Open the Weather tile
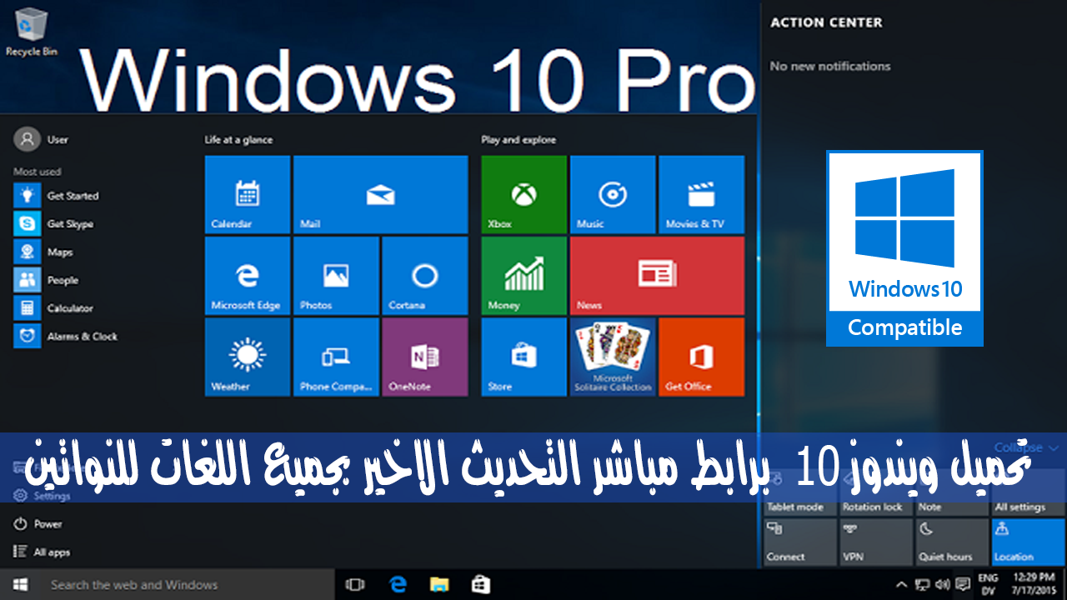This screenshot has width=1067, height=600. coord(248,357)
